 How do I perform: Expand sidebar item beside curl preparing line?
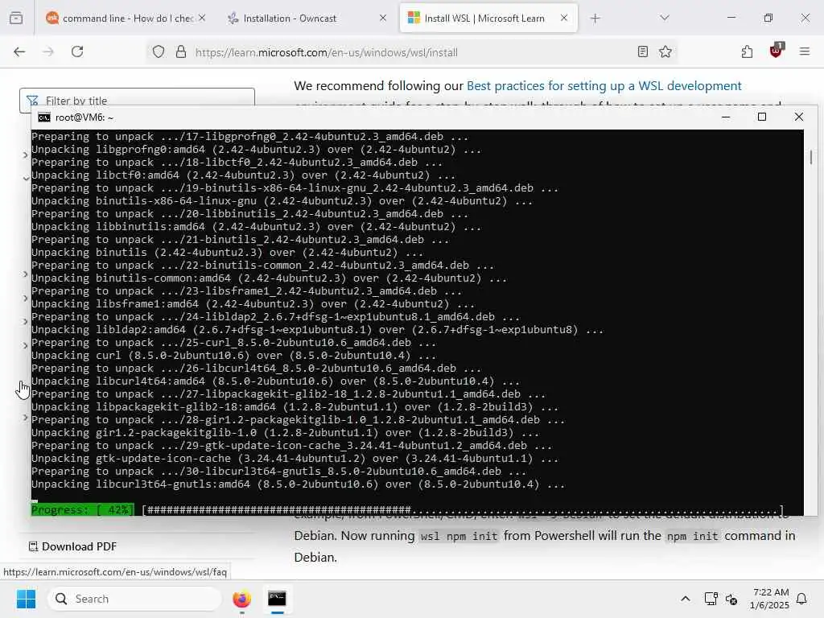(25, 345)
